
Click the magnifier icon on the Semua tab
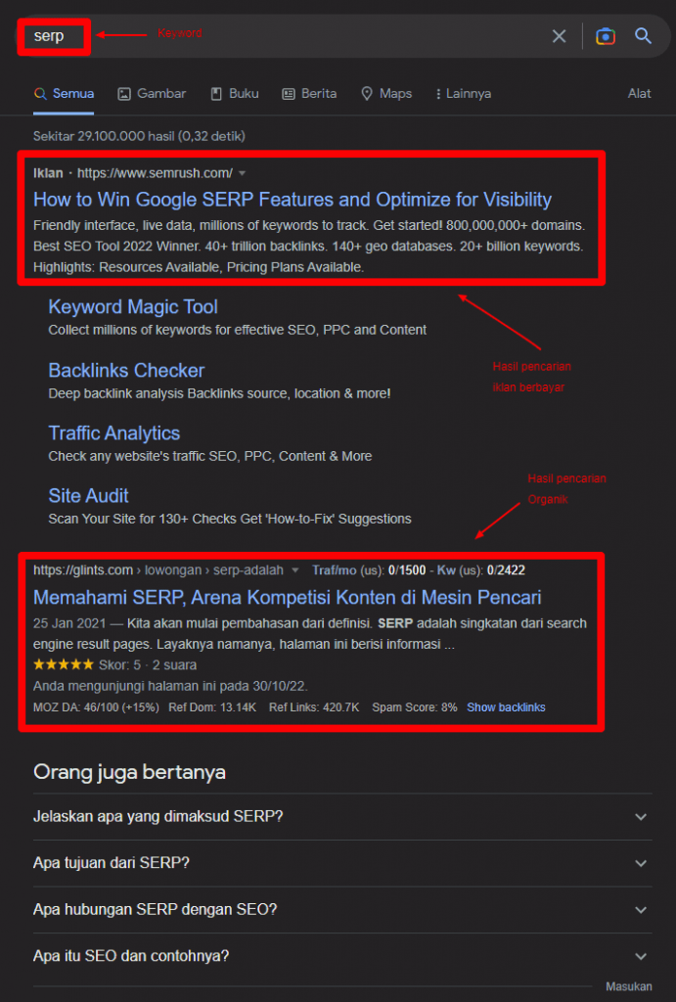click(39, 93)
